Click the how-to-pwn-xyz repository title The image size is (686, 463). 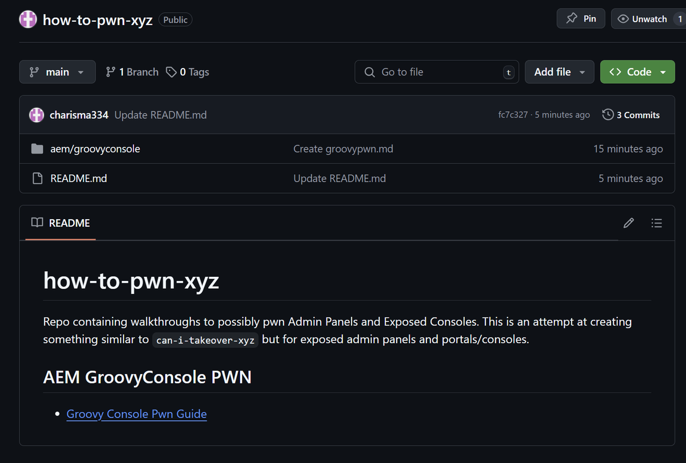click(98, 19)
